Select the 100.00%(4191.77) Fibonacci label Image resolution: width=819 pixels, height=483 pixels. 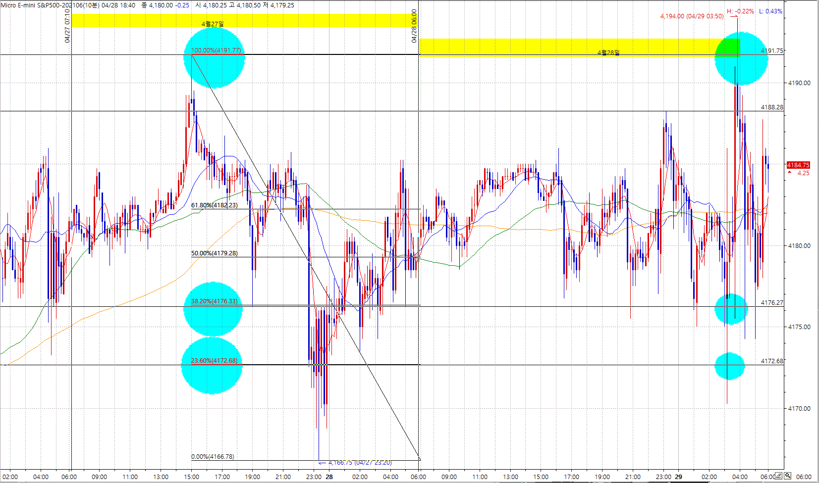[216, 50]
